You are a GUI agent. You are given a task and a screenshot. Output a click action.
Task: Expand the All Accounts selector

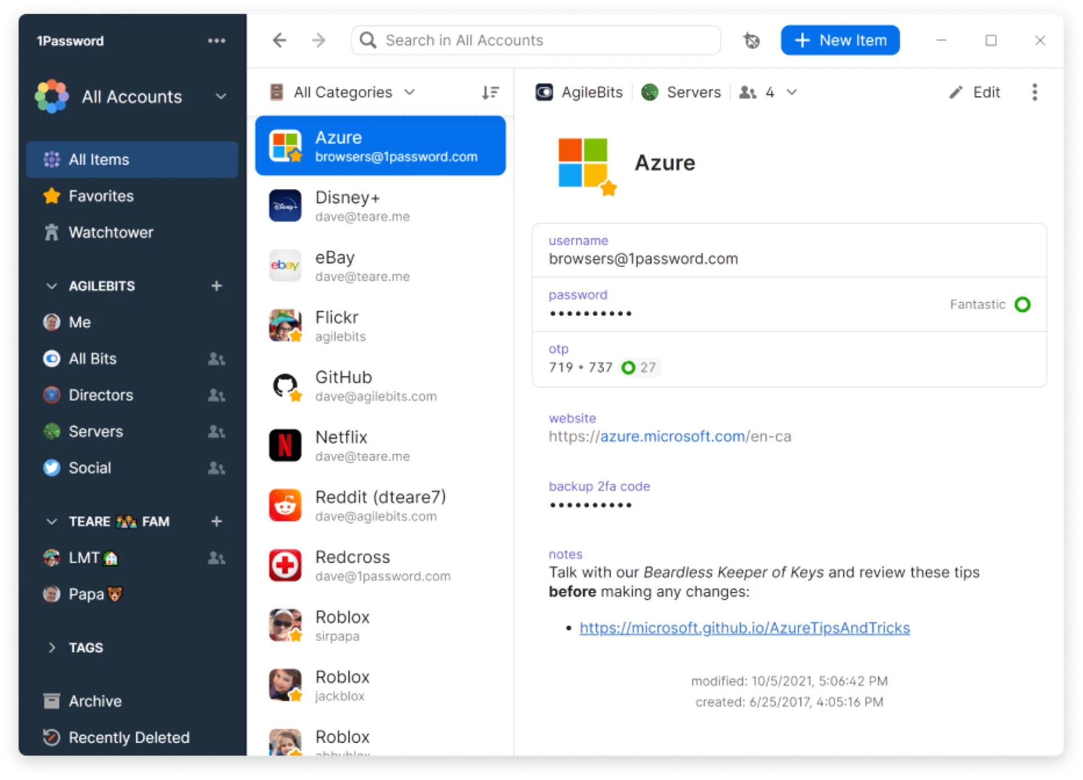tap(221, 96)
